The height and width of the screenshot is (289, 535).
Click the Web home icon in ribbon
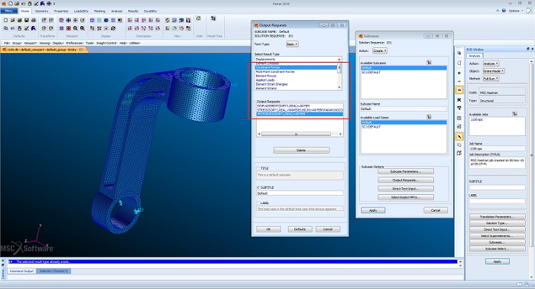199,18
